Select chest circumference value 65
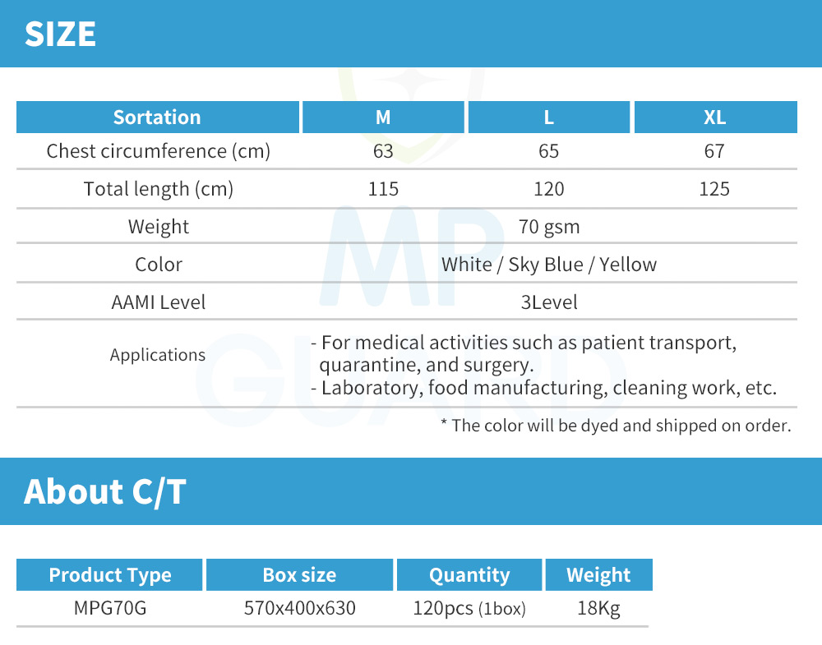 [x=548, y=151]
